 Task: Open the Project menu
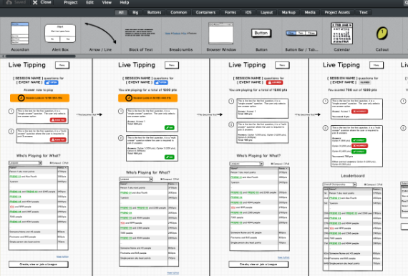tap(71, 3)
